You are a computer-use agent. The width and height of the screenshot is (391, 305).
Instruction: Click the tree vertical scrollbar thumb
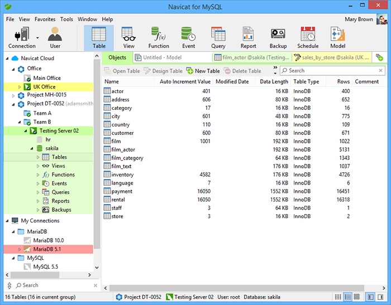[97, 154]
